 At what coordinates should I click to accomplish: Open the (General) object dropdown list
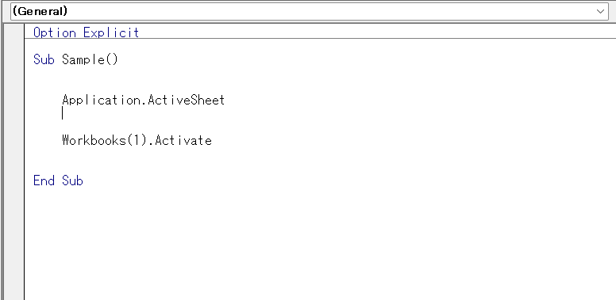tap(308, 11)
